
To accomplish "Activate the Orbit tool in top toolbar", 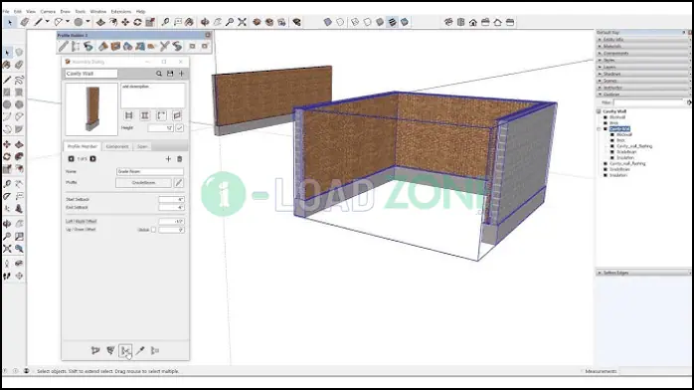I will coord(205,22).
